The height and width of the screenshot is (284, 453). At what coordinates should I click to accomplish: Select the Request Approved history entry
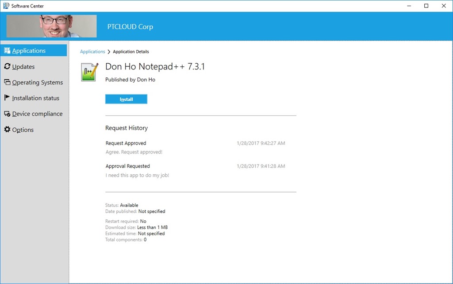point(126,143)
